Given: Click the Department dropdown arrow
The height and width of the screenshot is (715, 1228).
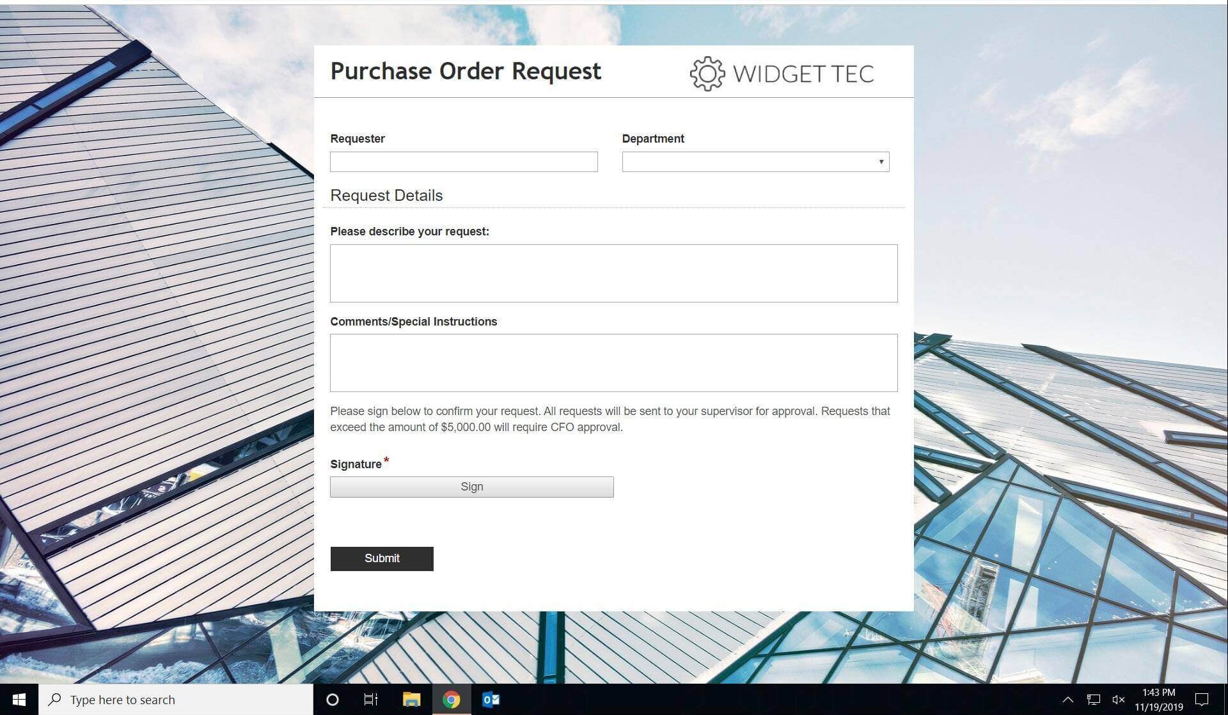Looking at the screenshot, I should pos(881,162).
